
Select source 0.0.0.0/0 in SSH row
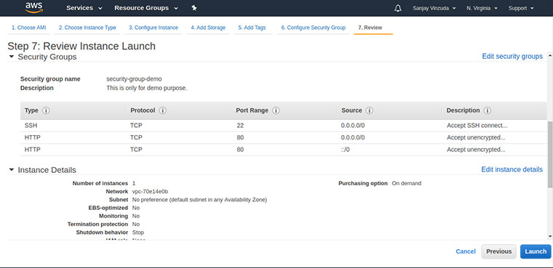353,126
